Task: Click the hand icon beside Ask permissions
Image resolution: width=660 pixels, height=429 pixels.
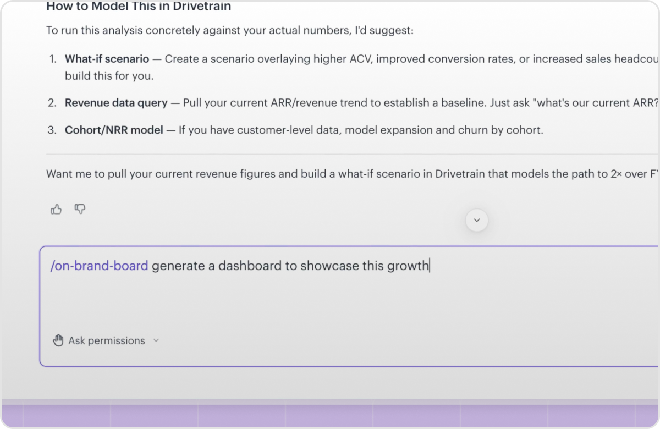Action: coord(58,340)
